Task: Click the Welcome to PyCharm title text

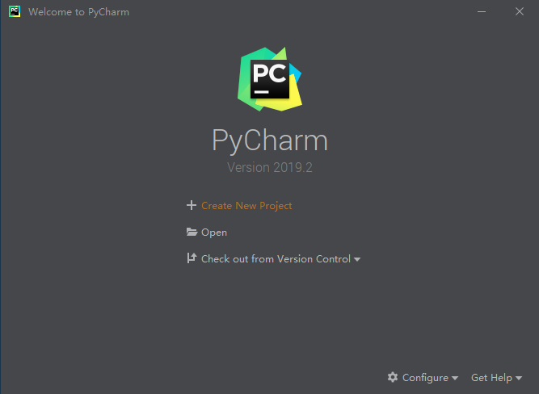Action: click(x=78, y=12)
